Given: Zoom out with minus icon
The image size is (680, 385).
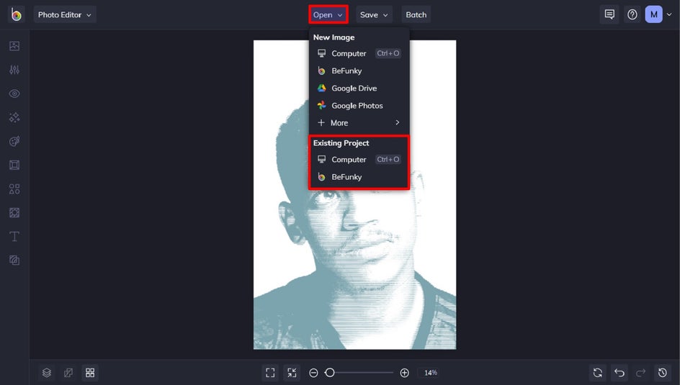Looking at the screenshot, I should 313,373.
